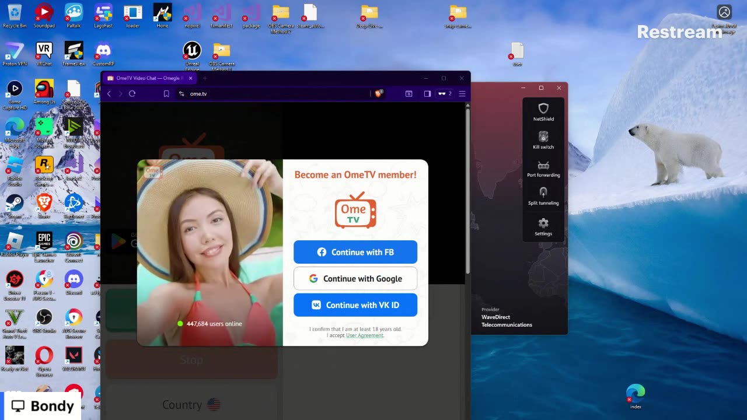Bookmark the current ome.tv page
The image size is (747, 420).
click(x=166, y=93)
